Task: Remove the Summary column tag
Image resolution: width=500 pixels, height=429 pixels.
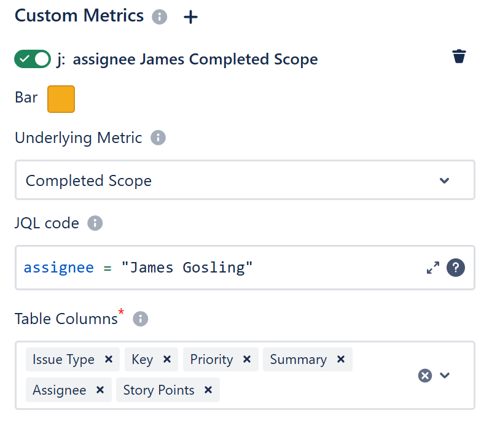Action: coord(341,360)
